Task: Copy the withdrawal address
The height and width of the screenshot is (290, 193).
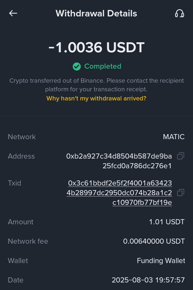Action: (x=181, y=156)
